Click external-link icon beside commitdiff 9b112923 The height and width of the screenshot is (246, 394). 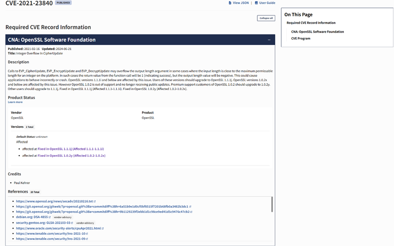(x=191, y=212)
